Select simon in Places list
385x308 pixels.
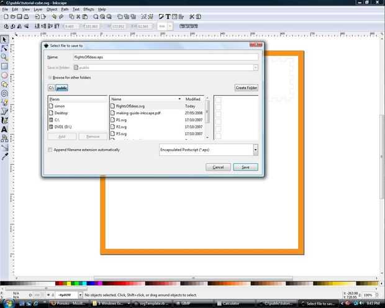pyautogui.click(x=78, y=106)
